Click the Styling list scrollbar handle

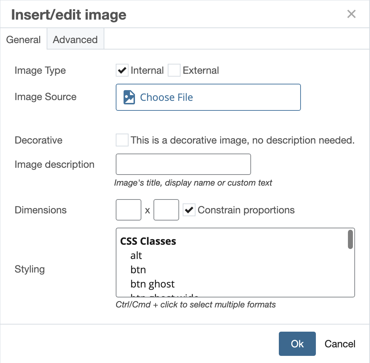tap(350, 239)
